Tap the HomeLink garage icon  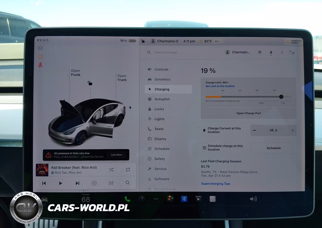coord(260,52)
